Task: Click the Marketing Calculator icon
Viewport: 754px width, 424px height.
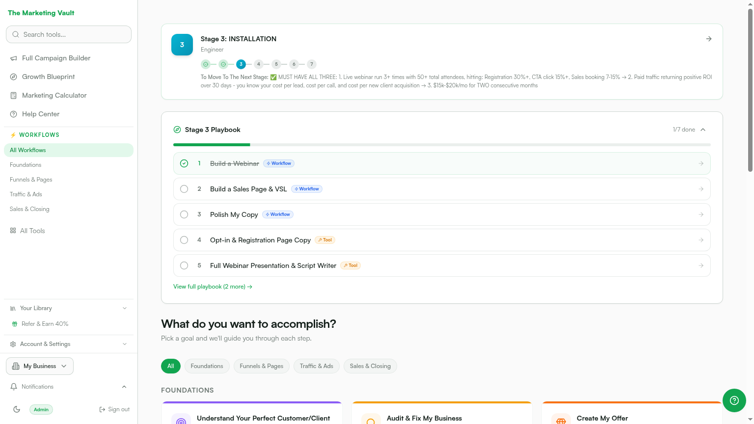Action: click(x=14, y=96)
